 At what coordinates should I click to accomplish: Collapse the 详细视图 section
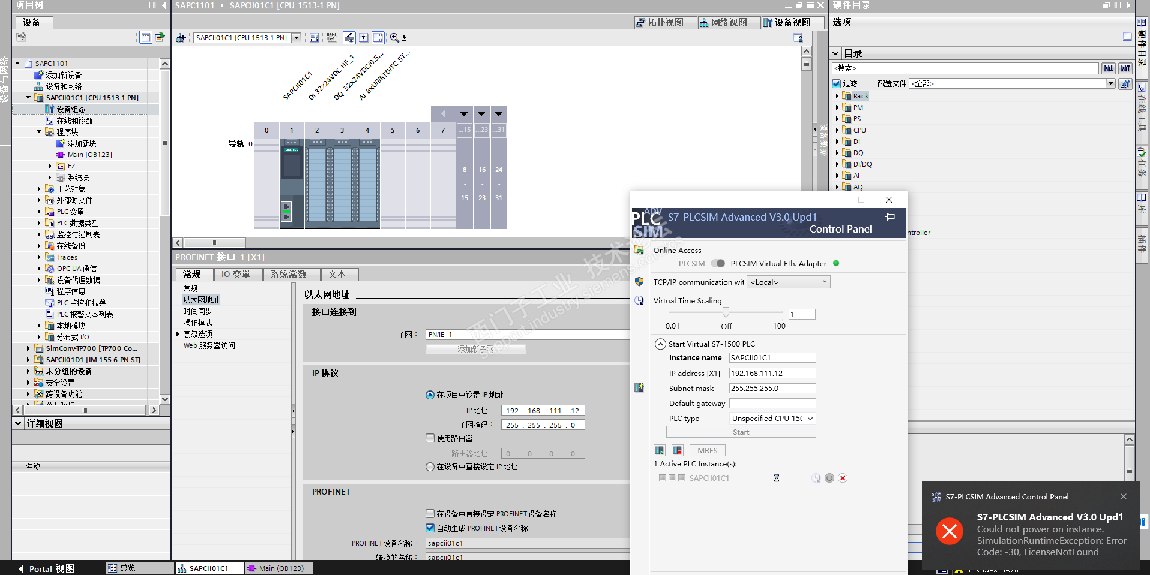click(18, 423)
